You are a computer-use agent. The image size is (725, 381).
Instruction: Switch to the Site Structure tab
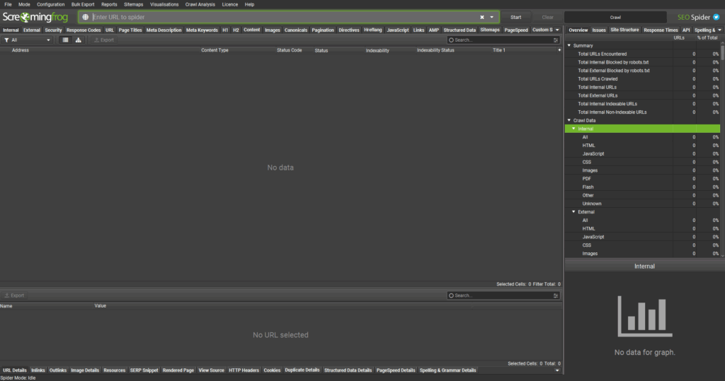tap(624, 30)
